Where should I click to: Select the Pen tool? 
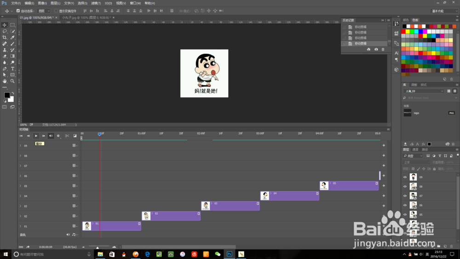(x=5, y=69)
